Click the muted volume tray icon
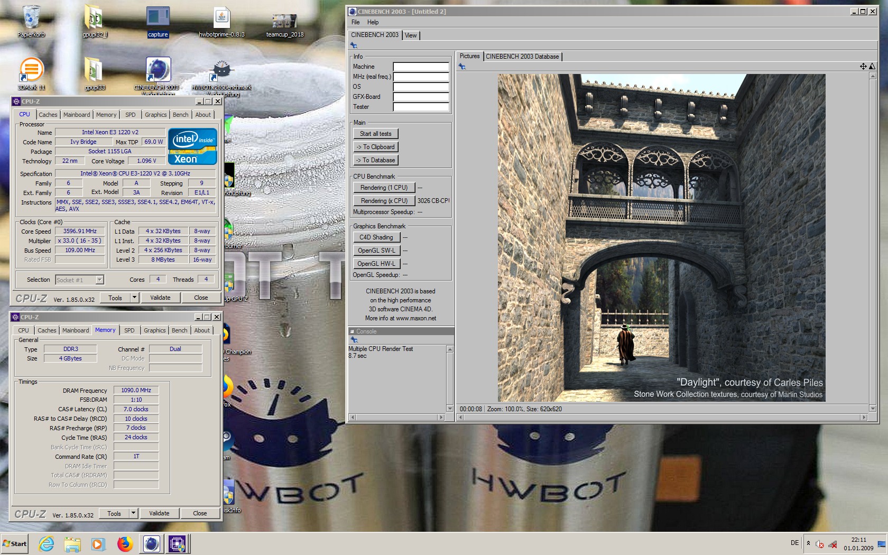The width and height of the screenshot is (888, 555). pyautogui.click(x=819, y=544)
